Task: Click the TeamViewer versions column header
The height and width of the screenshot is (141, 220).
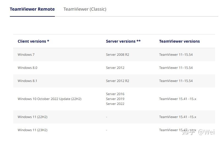Action: tap(179, 41)
